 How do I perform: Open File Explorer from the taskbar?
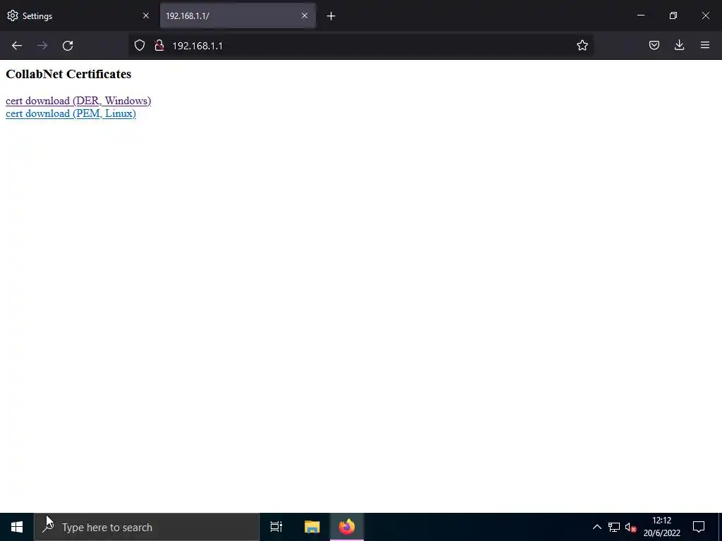coord(312,527)
